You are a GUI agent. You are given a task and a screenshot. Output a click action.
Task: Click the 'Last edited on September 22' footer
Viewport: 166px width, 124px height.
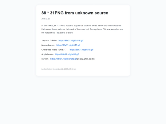(x=59, y=69)
